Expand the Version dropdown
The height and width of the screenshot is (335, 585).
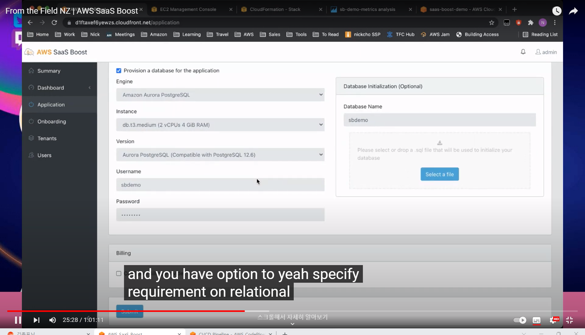(x=220, y=155)
